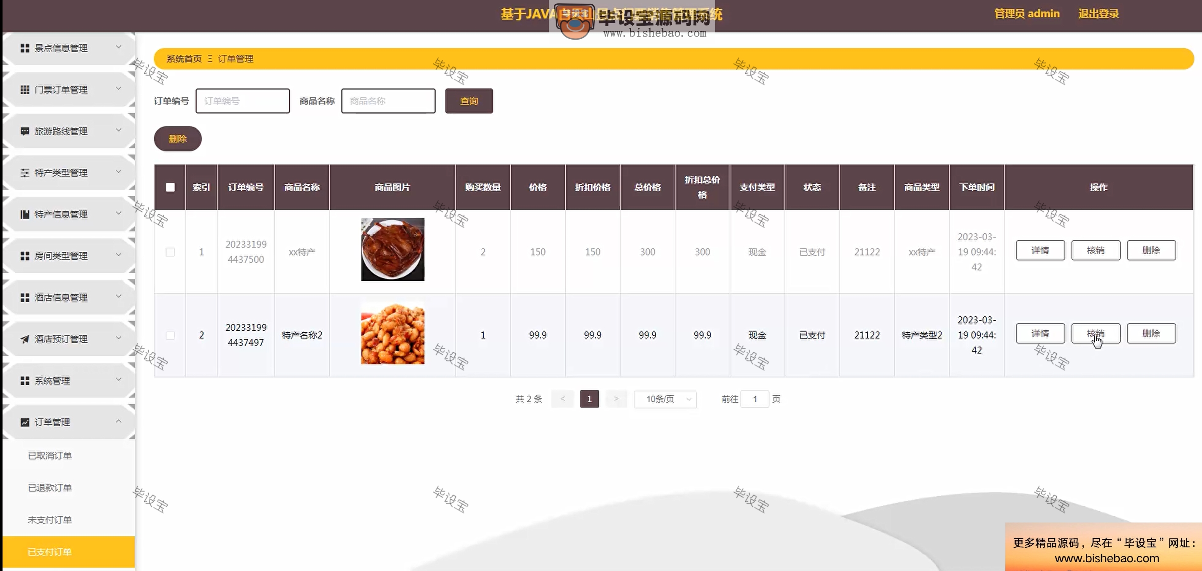1202x571 pixels.
Task: Click 核销 for the xx特产 order
Action: (1096, 250)
